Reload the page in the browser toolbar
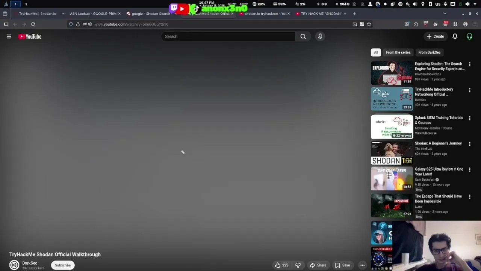Viewport: 481px width, 271px height. (33, 24)
